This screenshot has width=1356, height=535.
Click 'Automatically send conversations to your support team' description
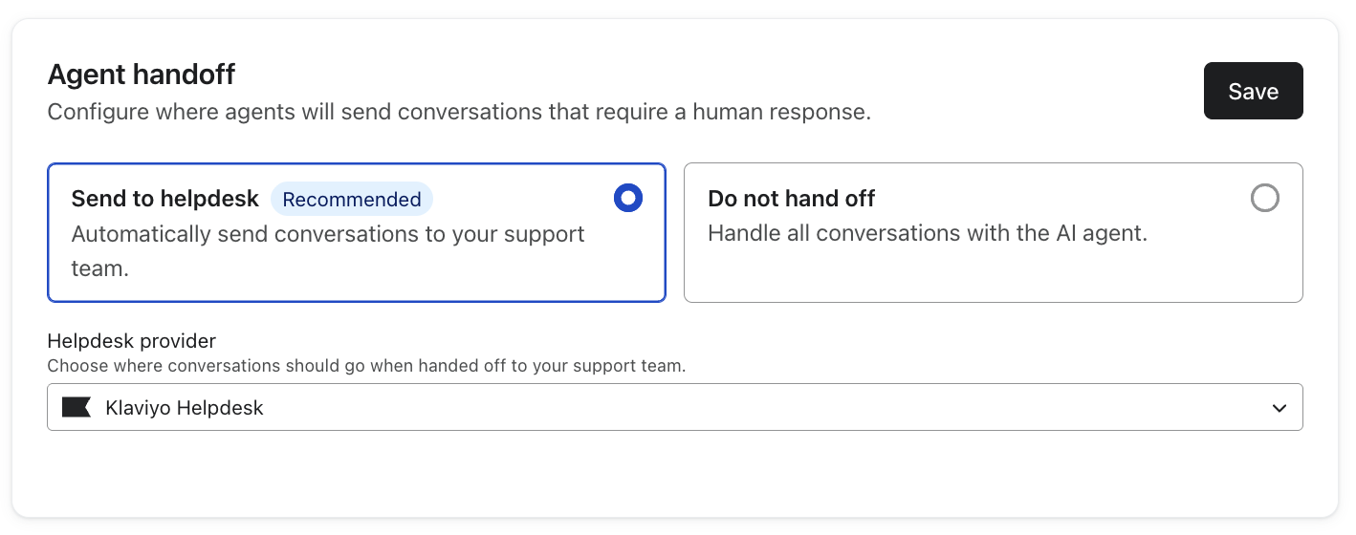pos(327,235)
